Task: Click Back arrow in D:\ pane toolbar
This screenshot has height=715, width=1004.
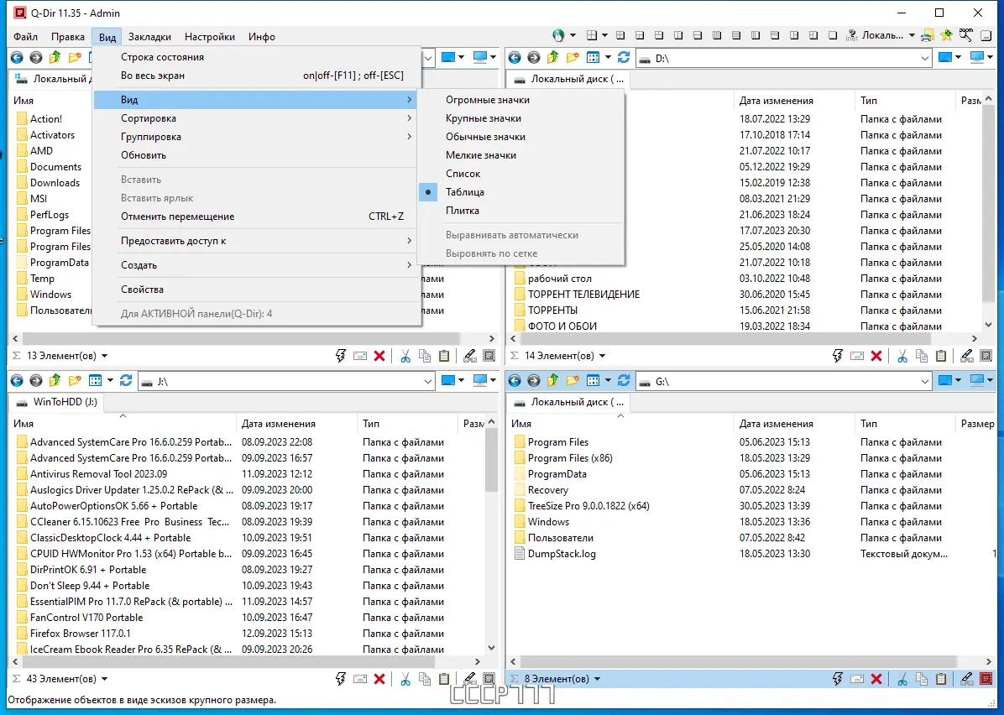Action: coord(515,58)
